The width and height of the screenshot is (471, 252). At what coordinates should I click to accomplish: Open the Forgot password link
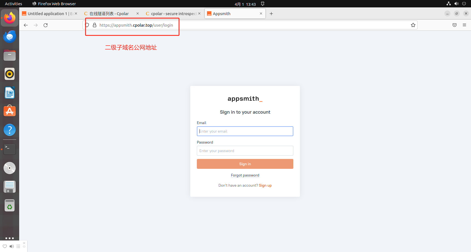point(245,175)
